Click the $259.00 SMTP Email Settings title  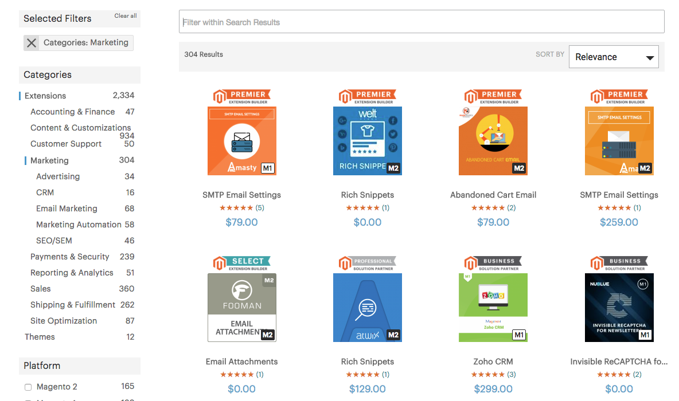619,195
